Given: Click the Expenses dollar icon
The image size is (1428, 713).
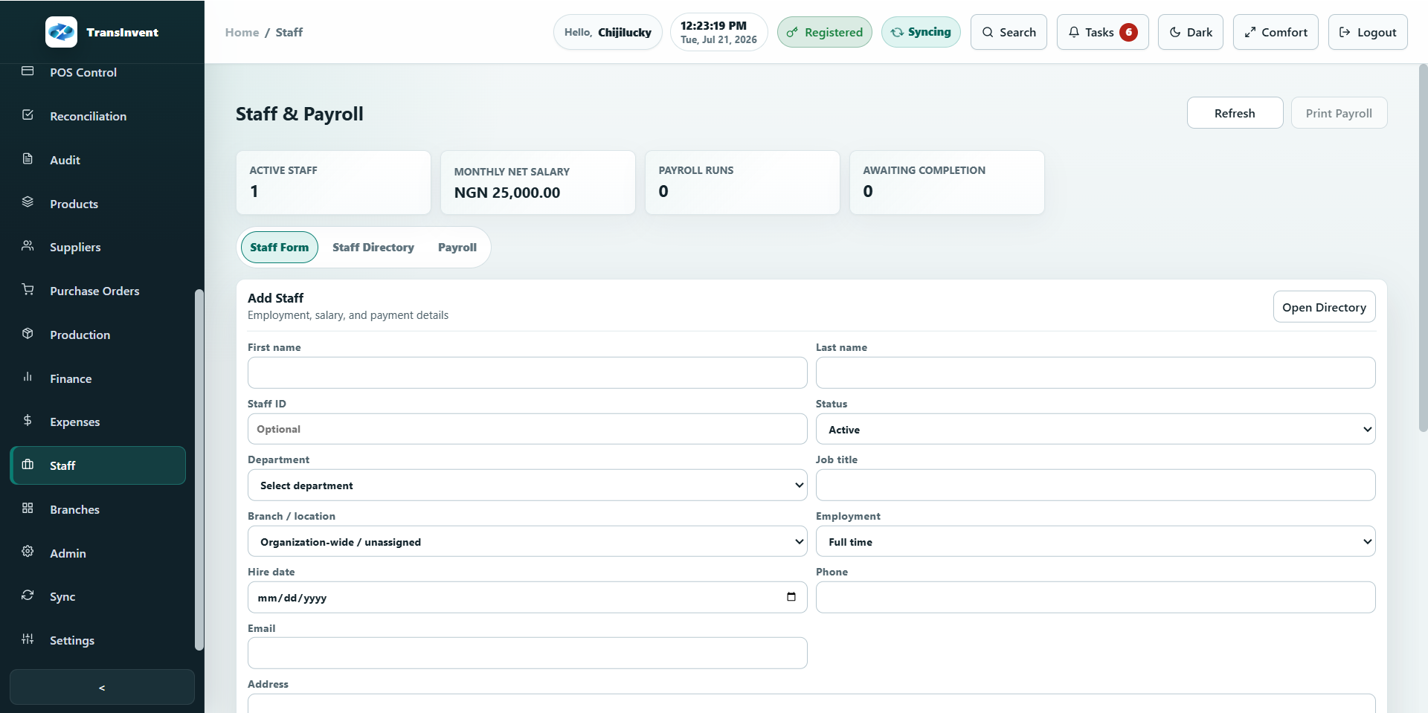Looking at the screenshot, I should 28,421.
